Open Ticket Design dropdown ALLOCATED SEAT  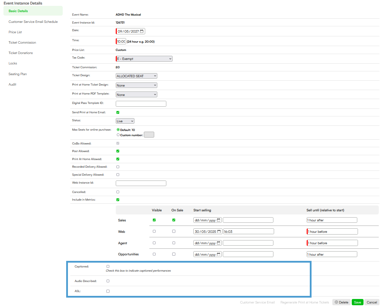click(x=137, y=76)
